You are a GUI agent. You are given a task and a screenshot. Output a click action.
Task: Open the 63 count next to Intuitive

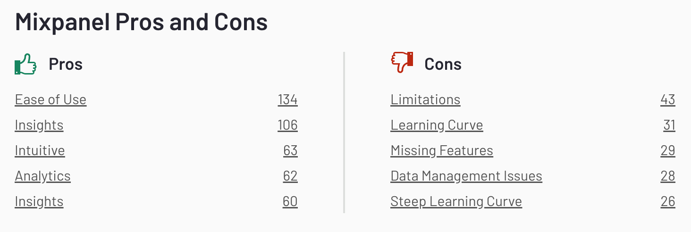(x=290, y=151)
